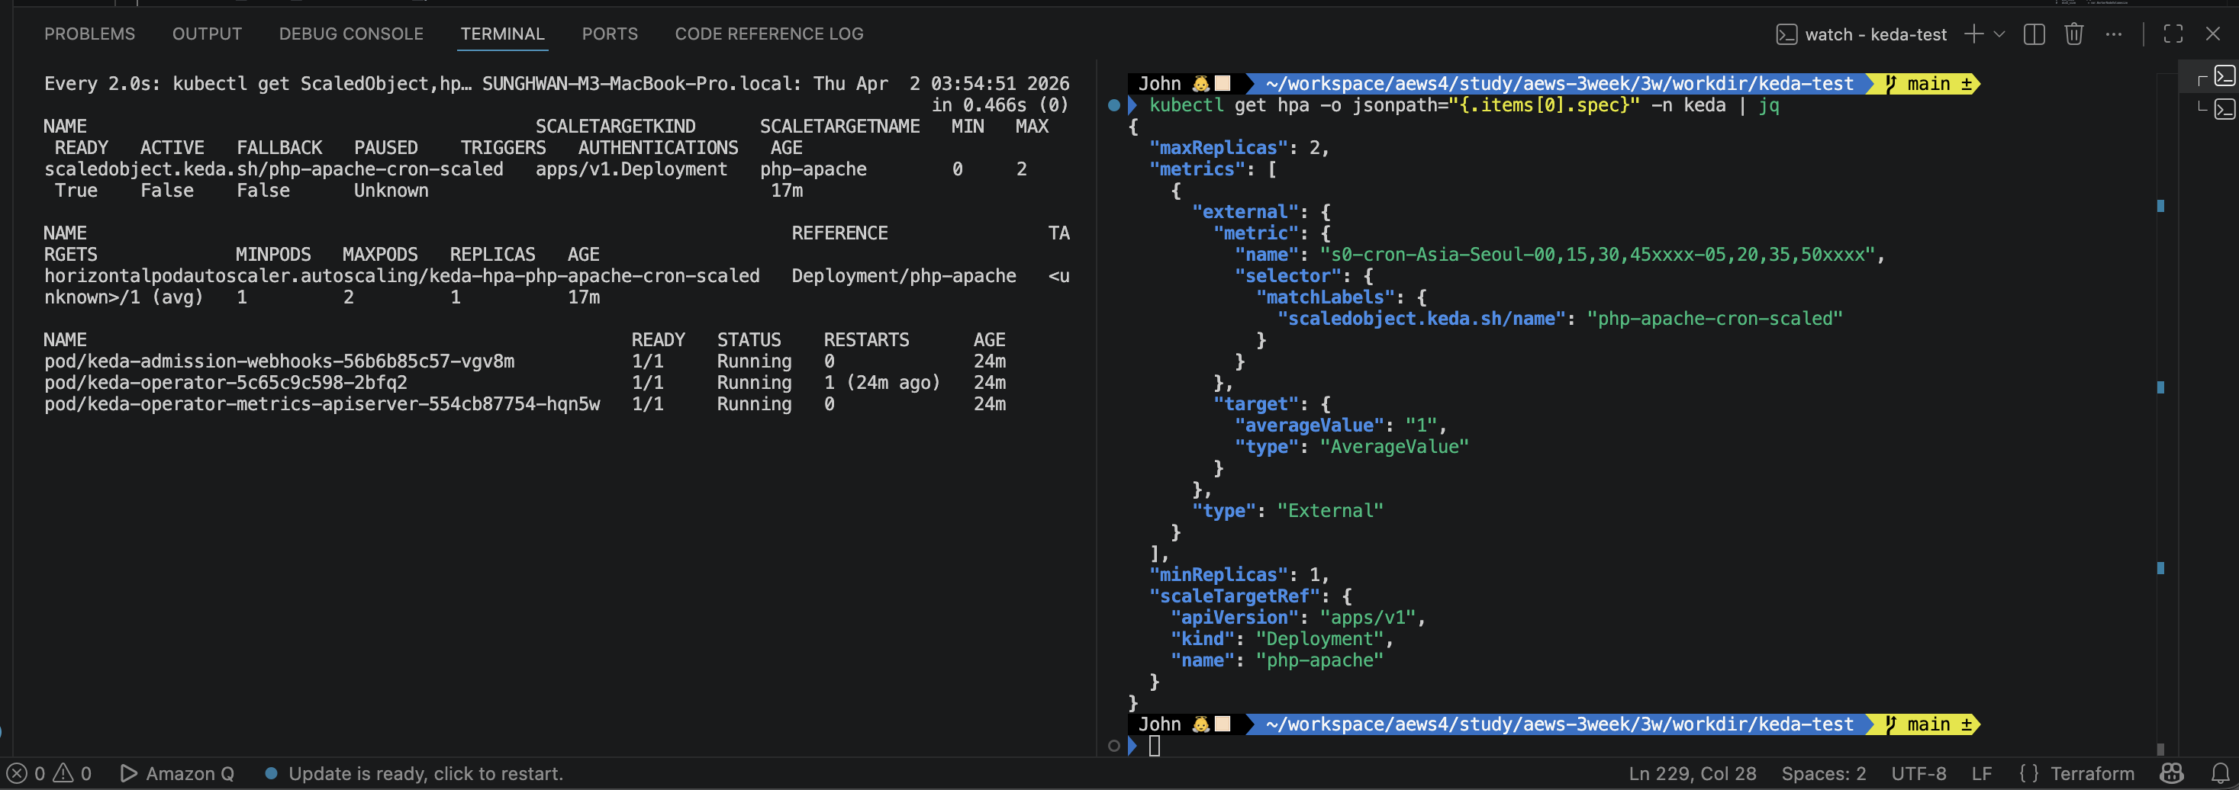
Task: Open the Ln 229, Col 28 position indicator
Action: tap(1693, 772)
